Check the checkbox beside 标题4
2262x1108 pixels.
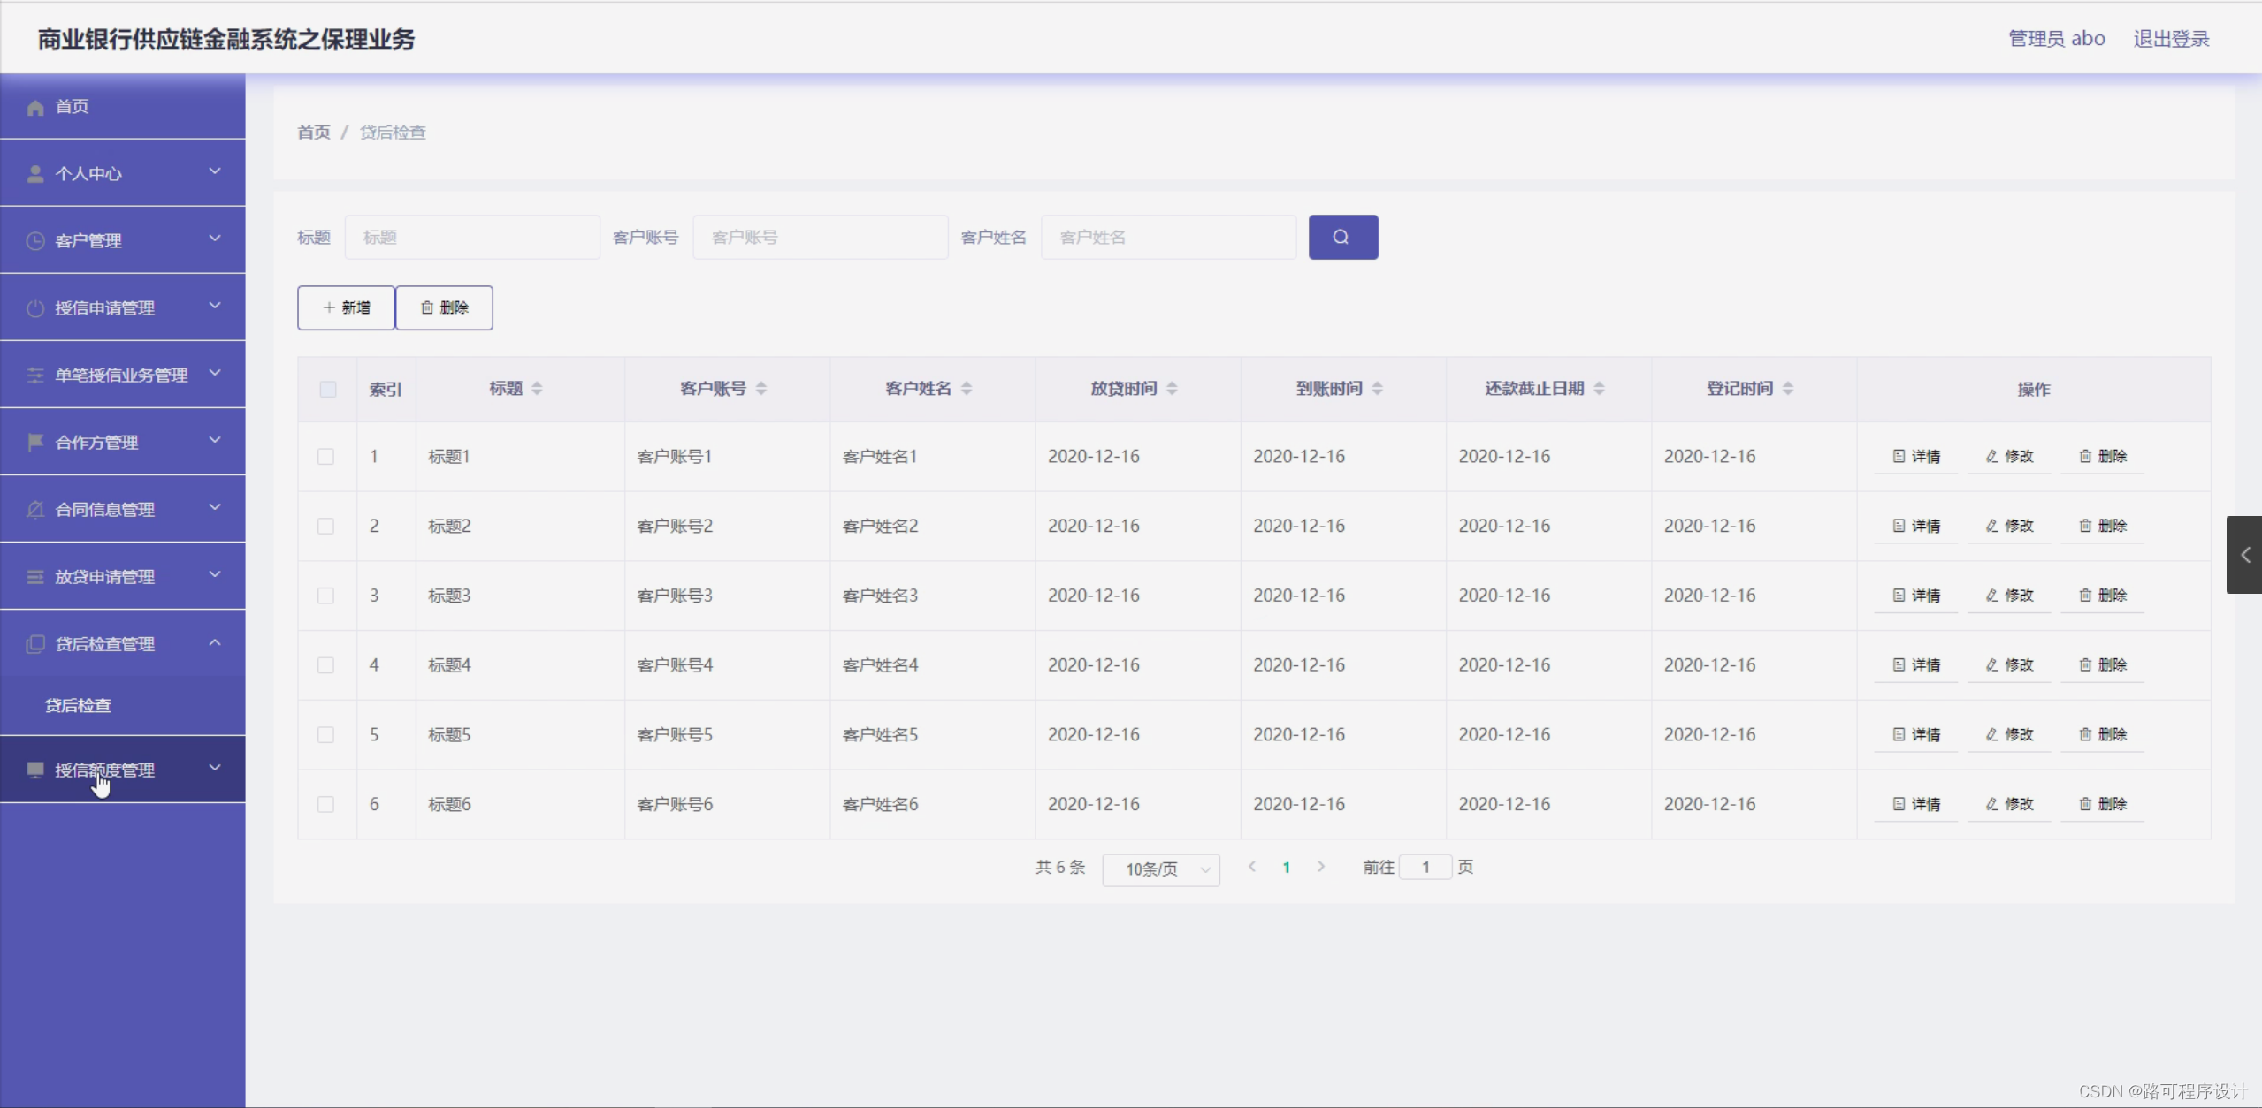click(x=325, y=664)
